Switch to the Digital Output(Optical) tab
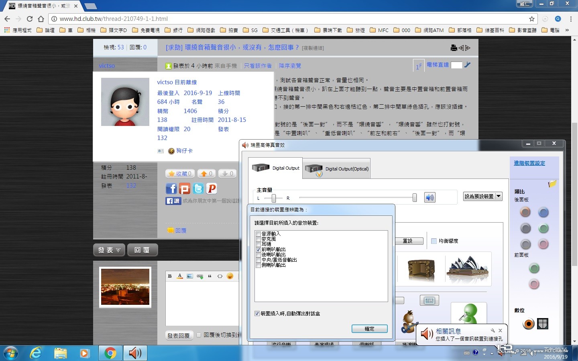The height and width of the screenshot is (361, 578). 336,168
